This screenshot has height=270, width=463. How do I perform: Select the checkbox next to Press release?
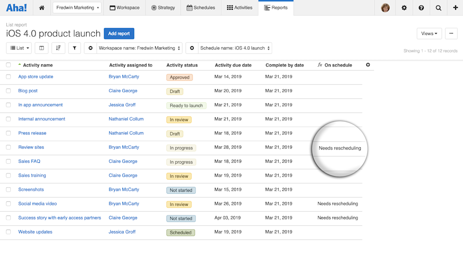tap(8, 133)
